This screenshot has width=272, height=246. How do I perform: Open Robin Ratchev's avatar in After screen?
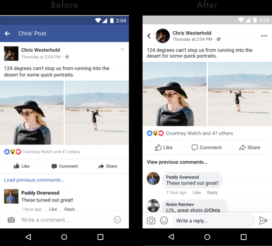click(x=153, y=206)
